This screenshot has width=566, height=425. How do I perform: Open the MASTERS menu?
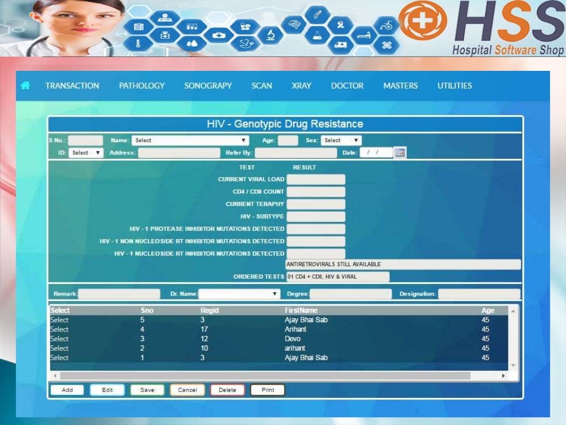coord(400,86)
